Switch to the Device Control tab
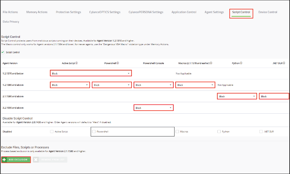Viewport: 290px width, 174px height. [x=268, y=12]
